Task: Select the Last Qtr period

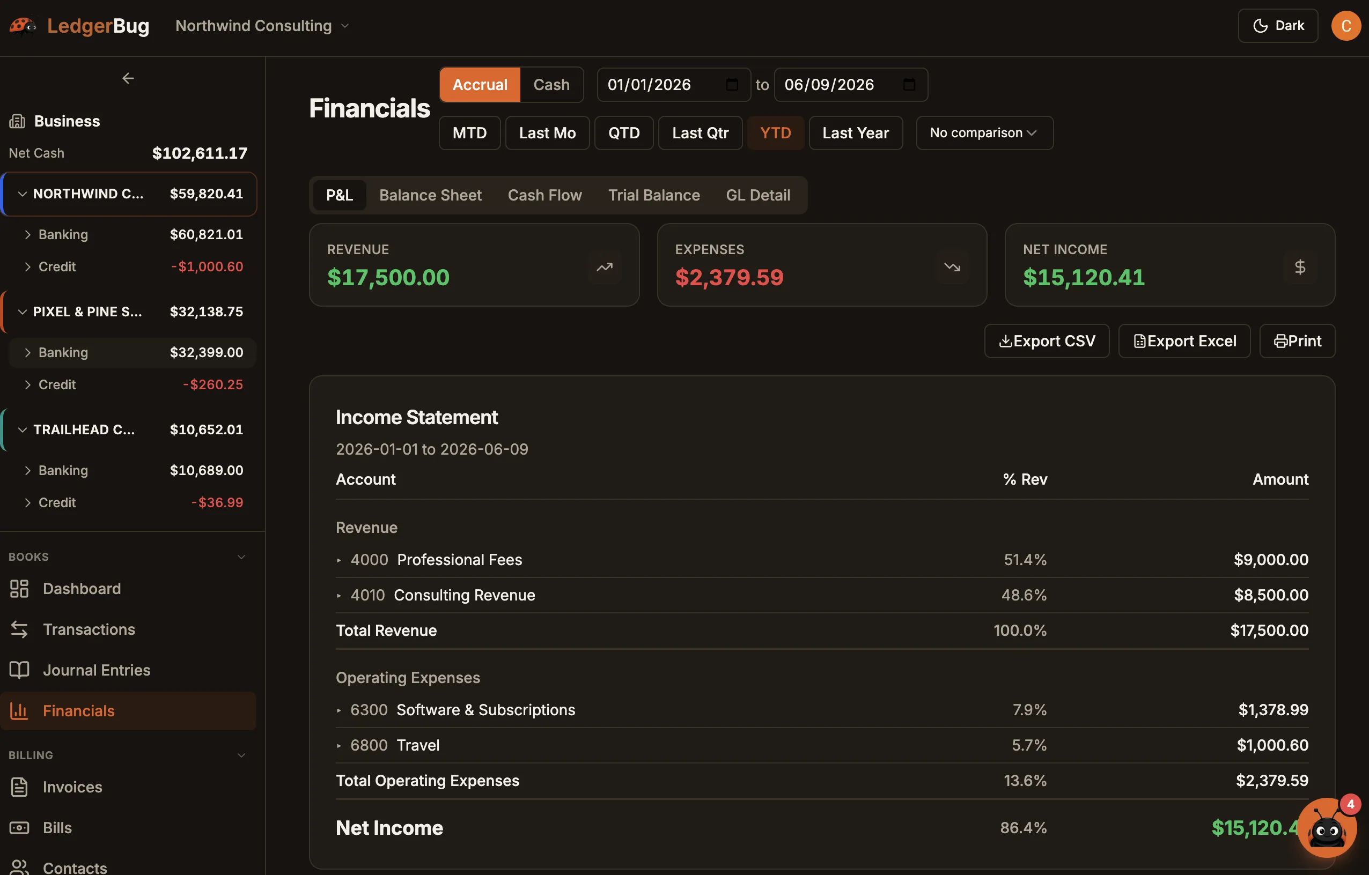Action: [700, 133]
